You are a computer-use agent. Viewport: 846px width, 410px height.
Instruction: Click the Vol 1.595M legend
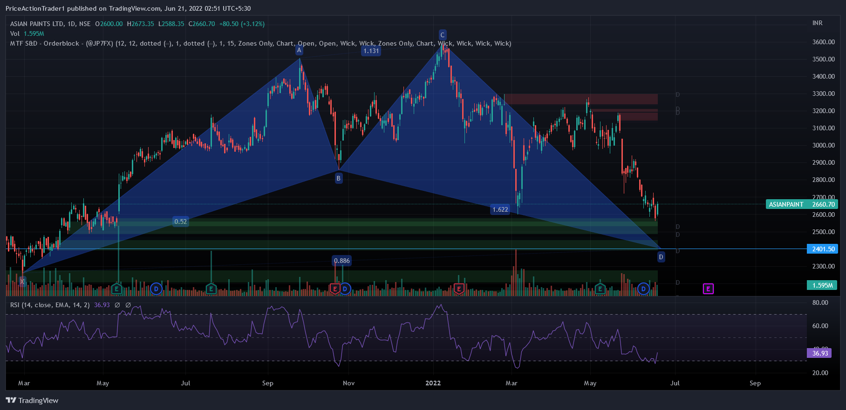pos(27,34)
